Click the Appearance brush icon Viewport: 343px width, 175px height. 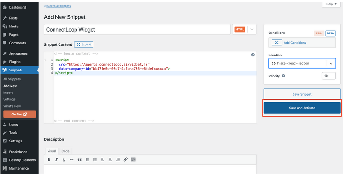pyautogui.click(x=5, y=54)
